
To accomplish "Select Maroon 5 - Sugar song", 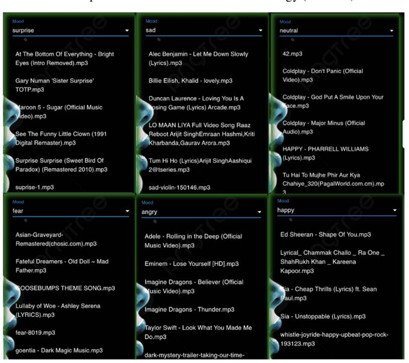I will pyautogui.click(x=59, y=112).
